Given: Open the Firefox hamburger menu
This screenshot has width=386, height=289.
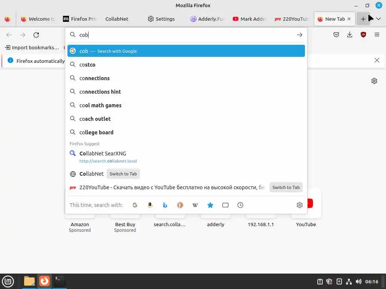Looking at the screenshot, I should (x=377, y=35).
